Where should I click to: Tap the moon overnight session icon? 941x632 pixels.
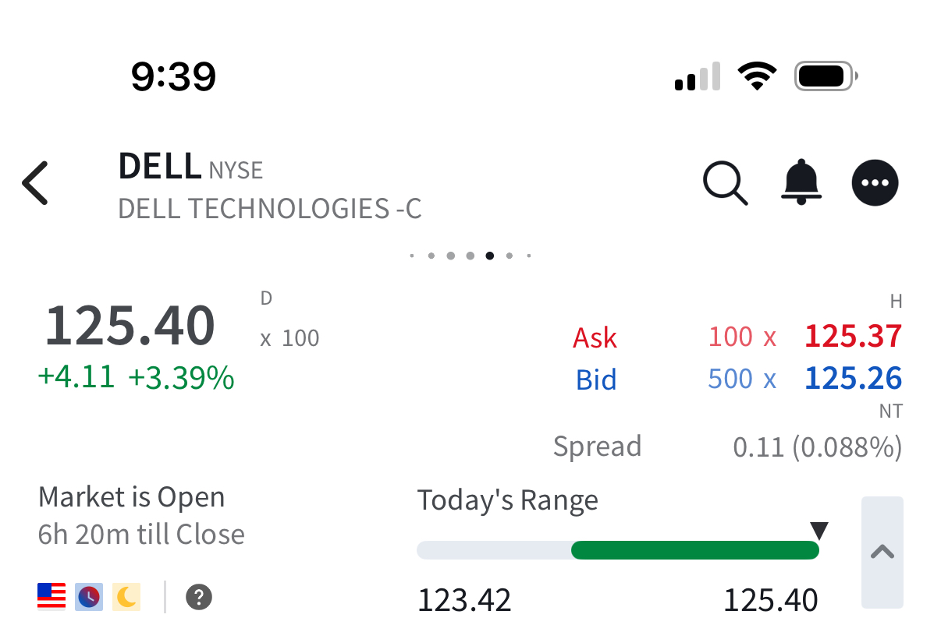126,597
